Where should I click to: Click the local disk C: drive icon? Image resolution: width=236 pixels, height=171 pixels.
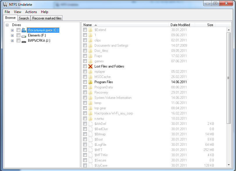(24, 30)
